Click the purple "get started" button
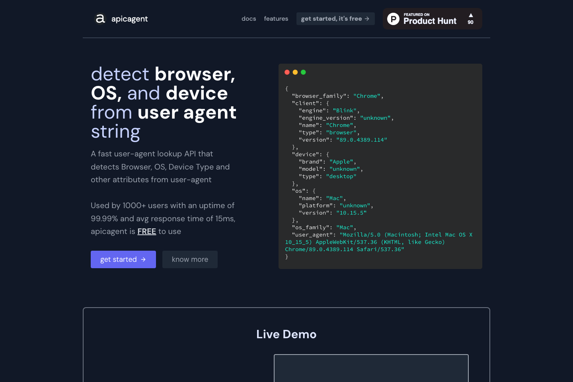 pos(123,259)
